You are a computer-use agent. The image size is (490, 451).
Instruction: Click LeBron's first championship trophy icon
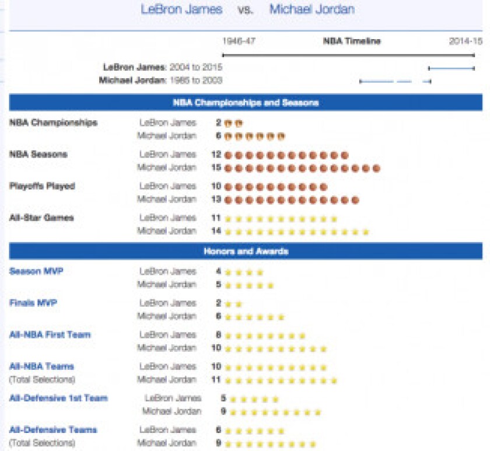coord(228,123)
